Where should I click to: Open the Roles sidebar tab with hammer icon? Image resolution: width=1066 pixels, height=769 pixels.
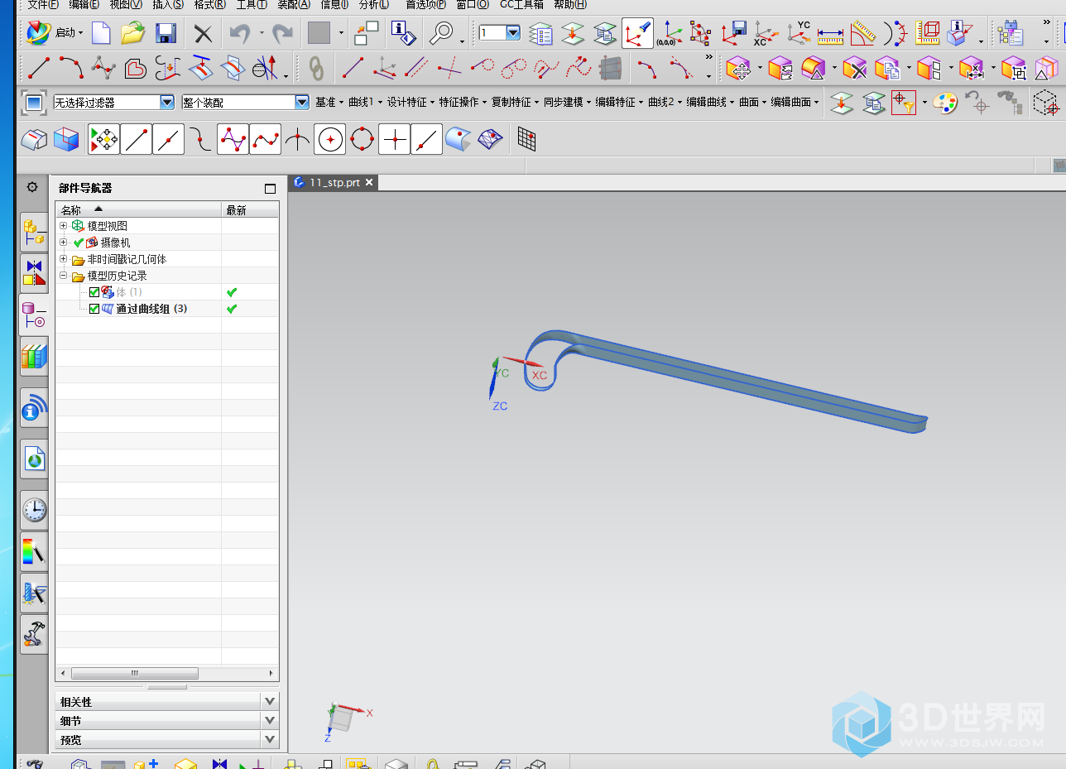click(x=34, y=634)
